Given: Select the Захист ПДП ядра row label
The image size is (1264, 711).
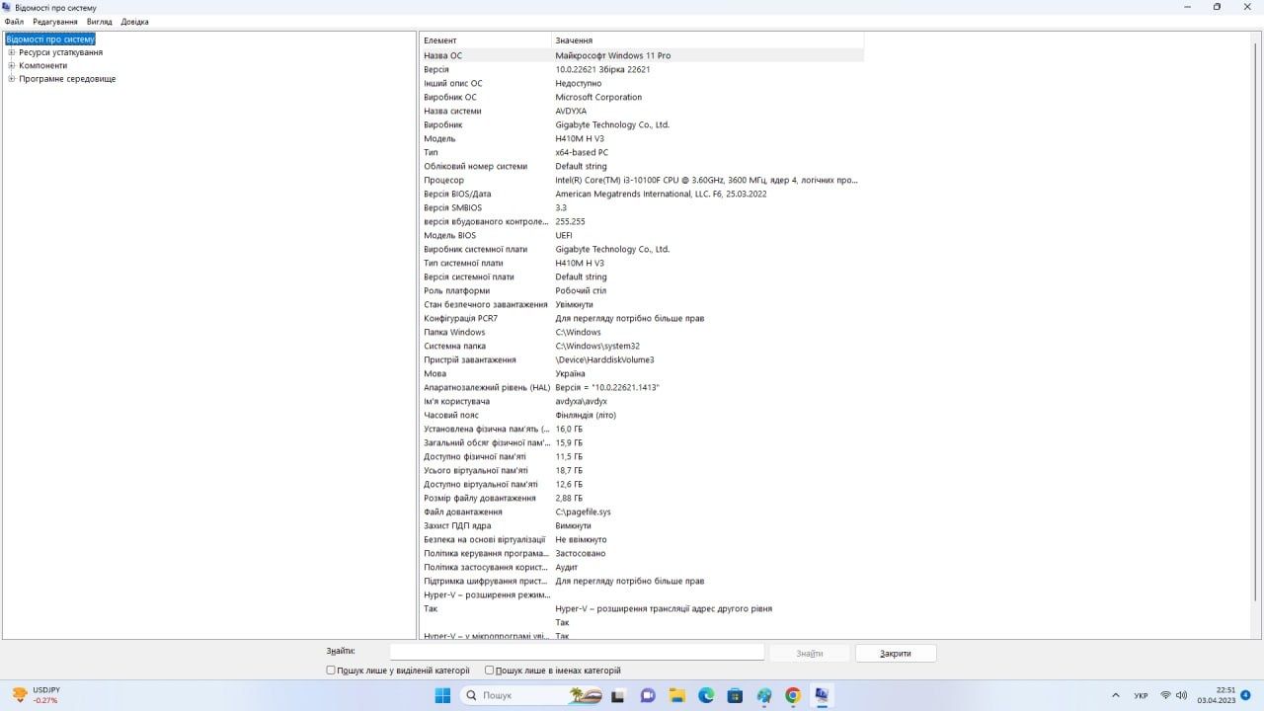Looking at the screenshot, I should pyautogui.click(x=457, y=525).
